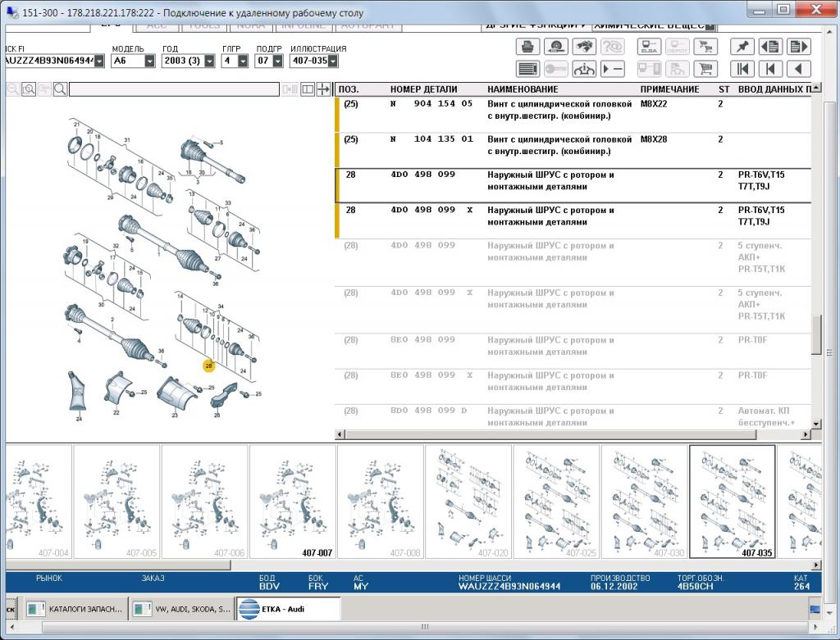Click the thumbnail strip scroll right arrow
The height and width of the screenshot is (640, 840).
(816, 565)
